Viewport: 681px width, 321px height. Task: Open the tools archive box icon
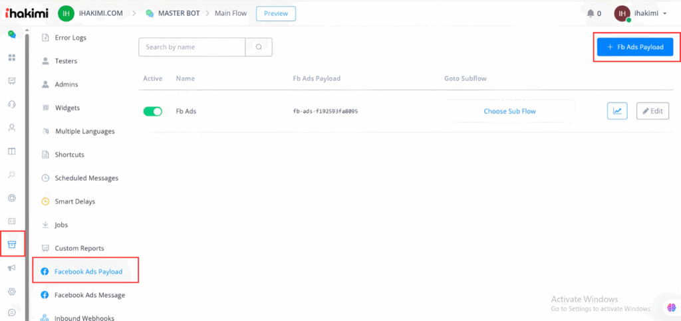(x=12, y=244)
